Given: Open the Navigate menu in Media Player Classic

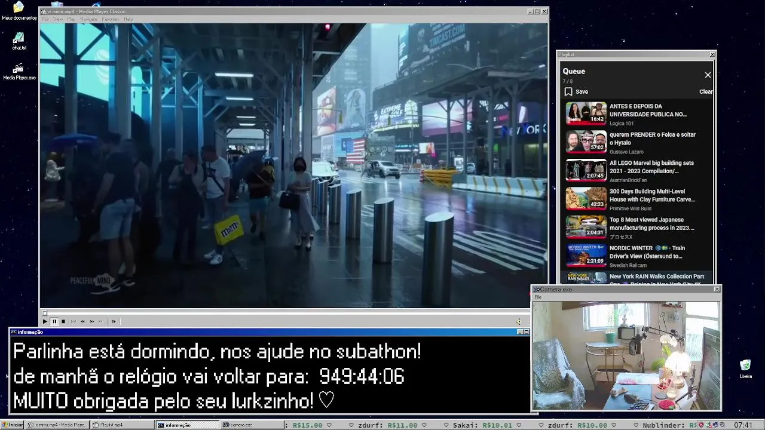Looking at the screenshot, I should pos(88,19).
